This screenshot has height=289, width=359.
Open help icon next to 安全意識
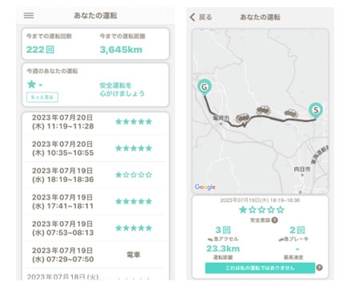click(x=274, y=220)
